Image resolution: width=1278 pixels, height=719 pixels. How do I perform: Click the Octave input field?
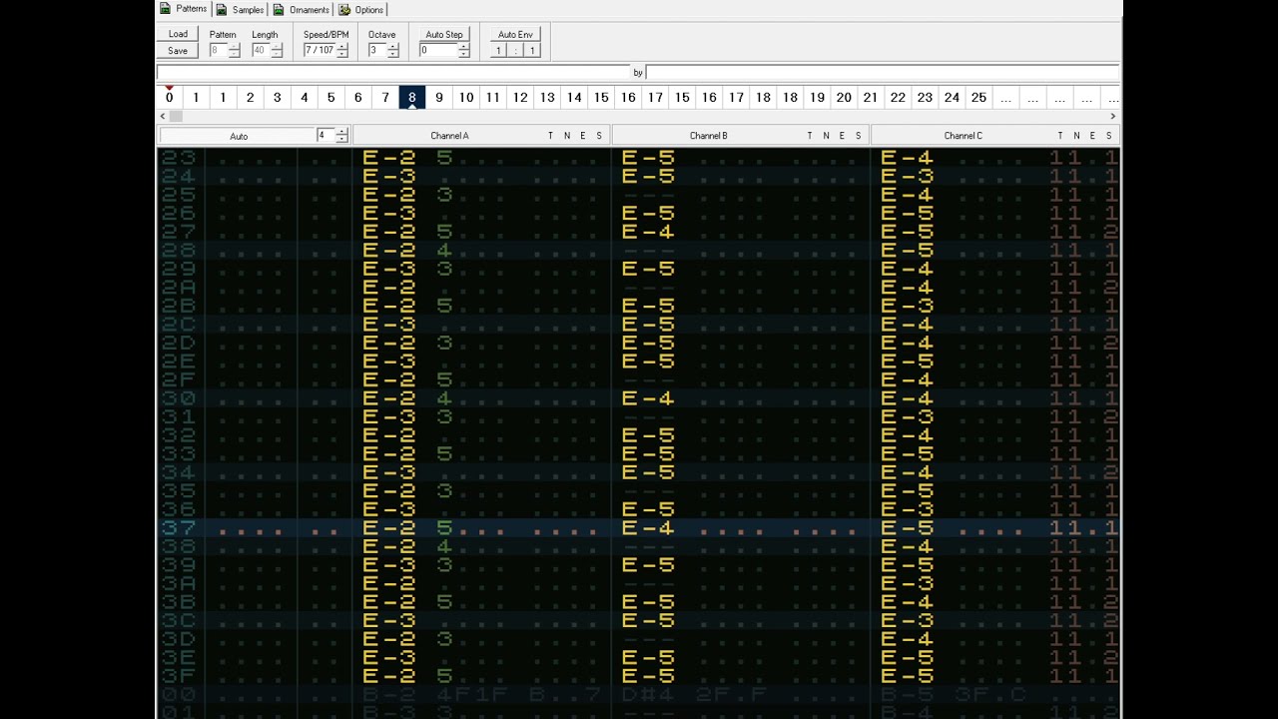click(x=377, y=50)
